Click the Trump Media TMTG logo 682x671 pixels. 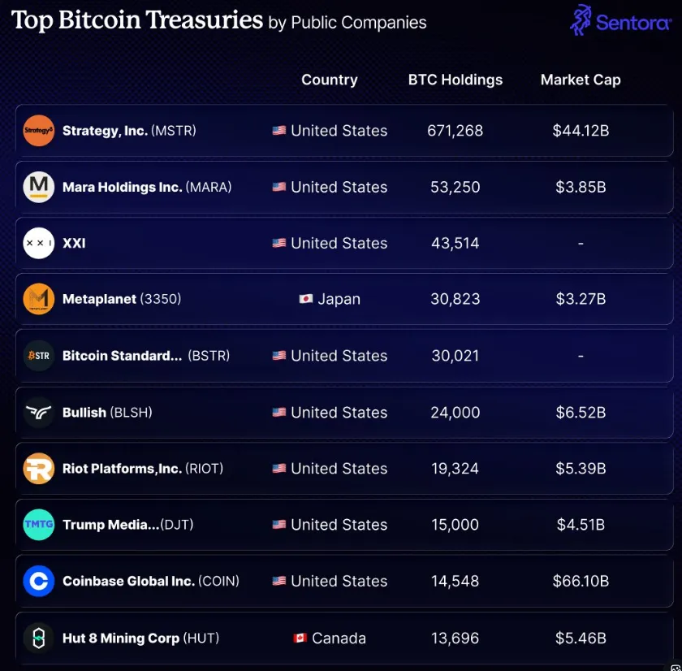pos(39,525)
